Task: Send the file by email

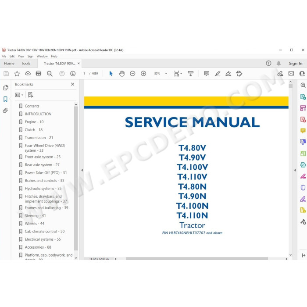Action: tap(291, 74)
